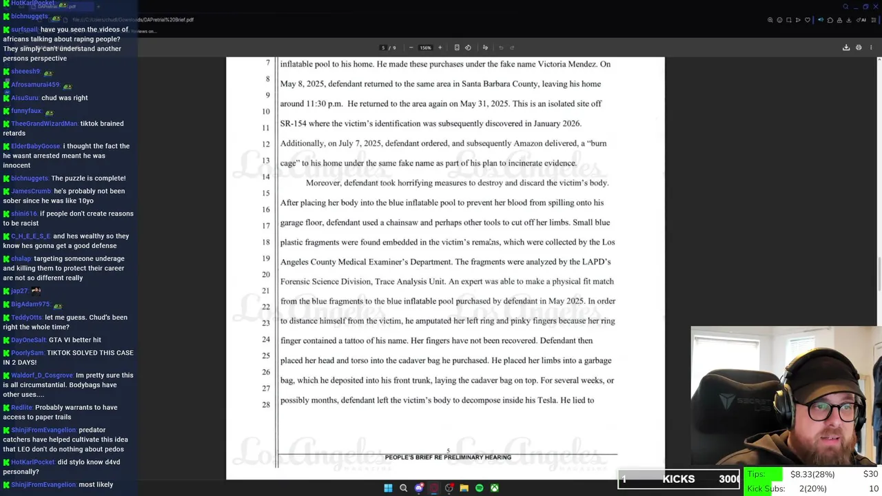This screenshot has width=882, height=496.
Task: Click chat username chalap
Action: point(21,258)
